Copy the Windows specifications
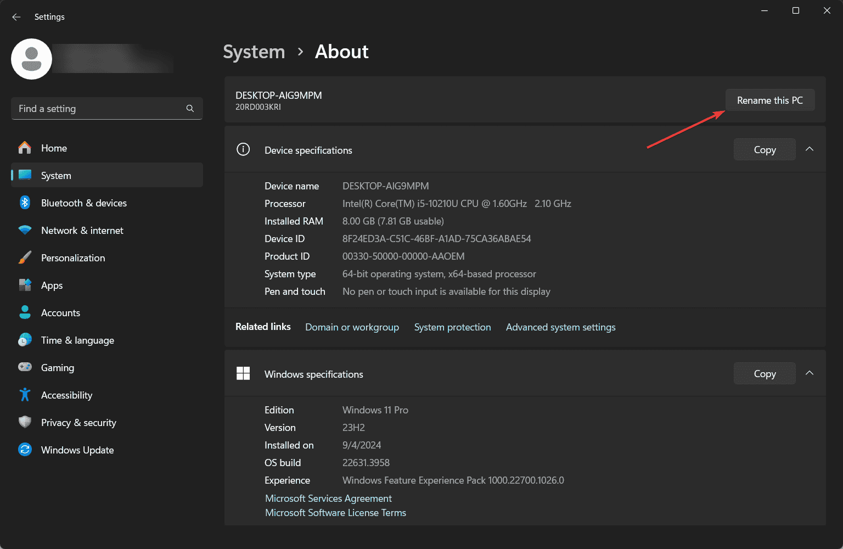843x549 pixels. click(x=765, y=373)
